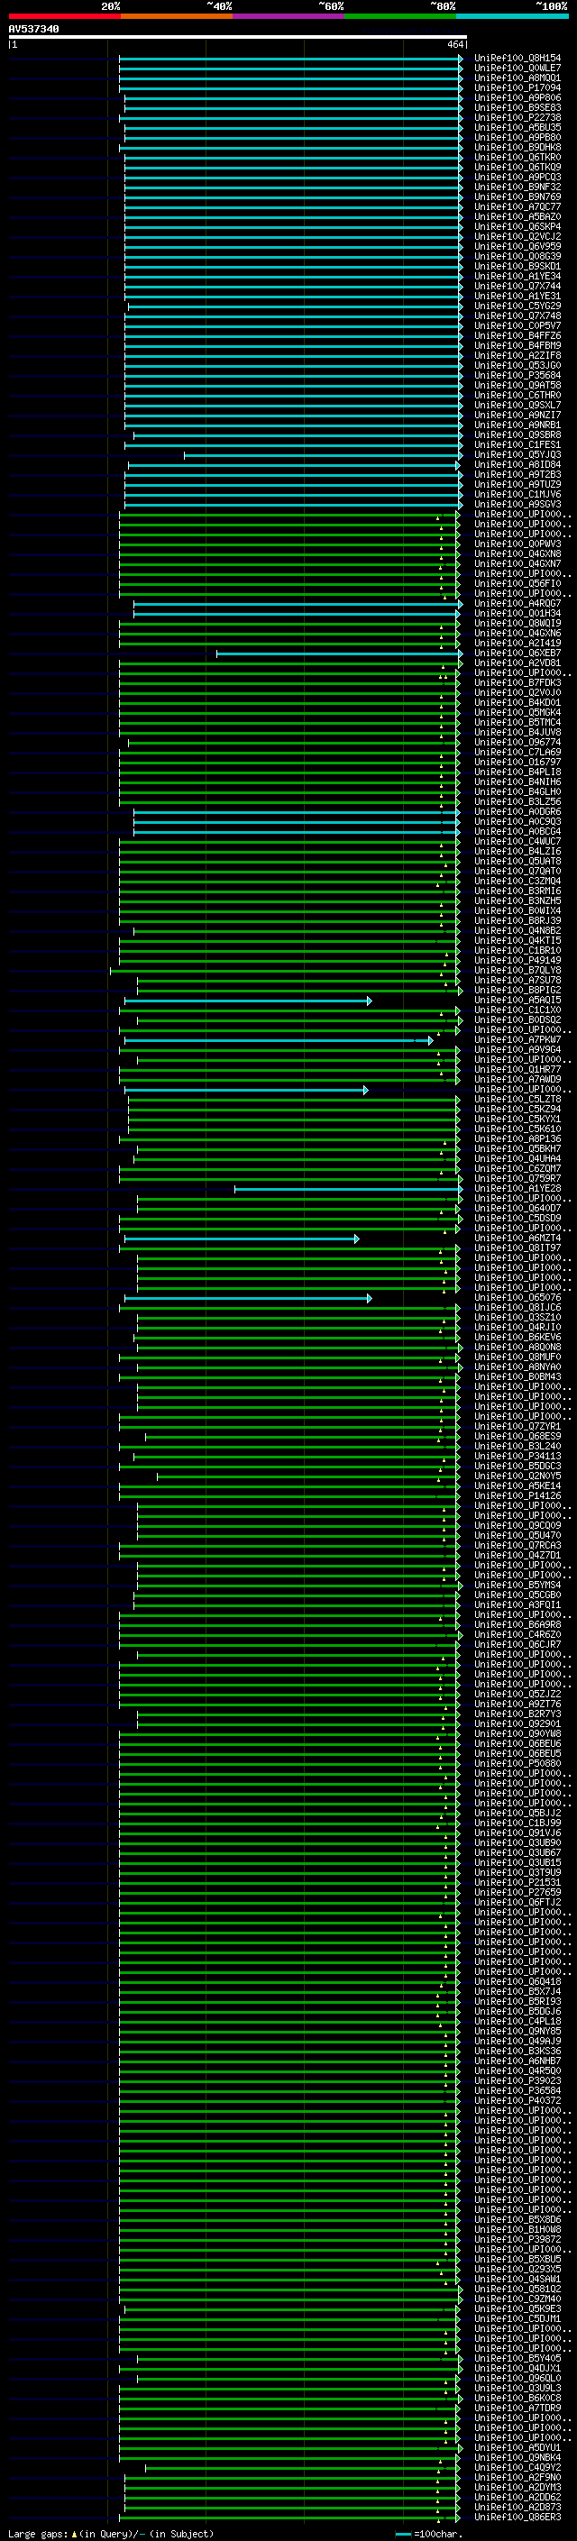Select the UniRef100_A1YE34 label
The image size is (577, 2541).
(517, 276)
